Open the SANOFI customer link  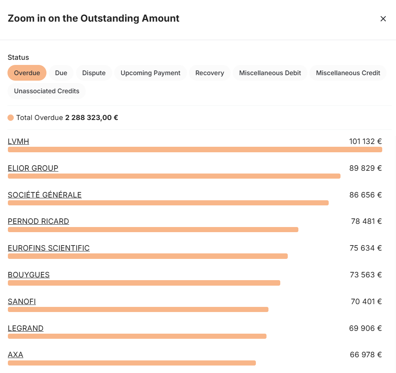point(22,301)
